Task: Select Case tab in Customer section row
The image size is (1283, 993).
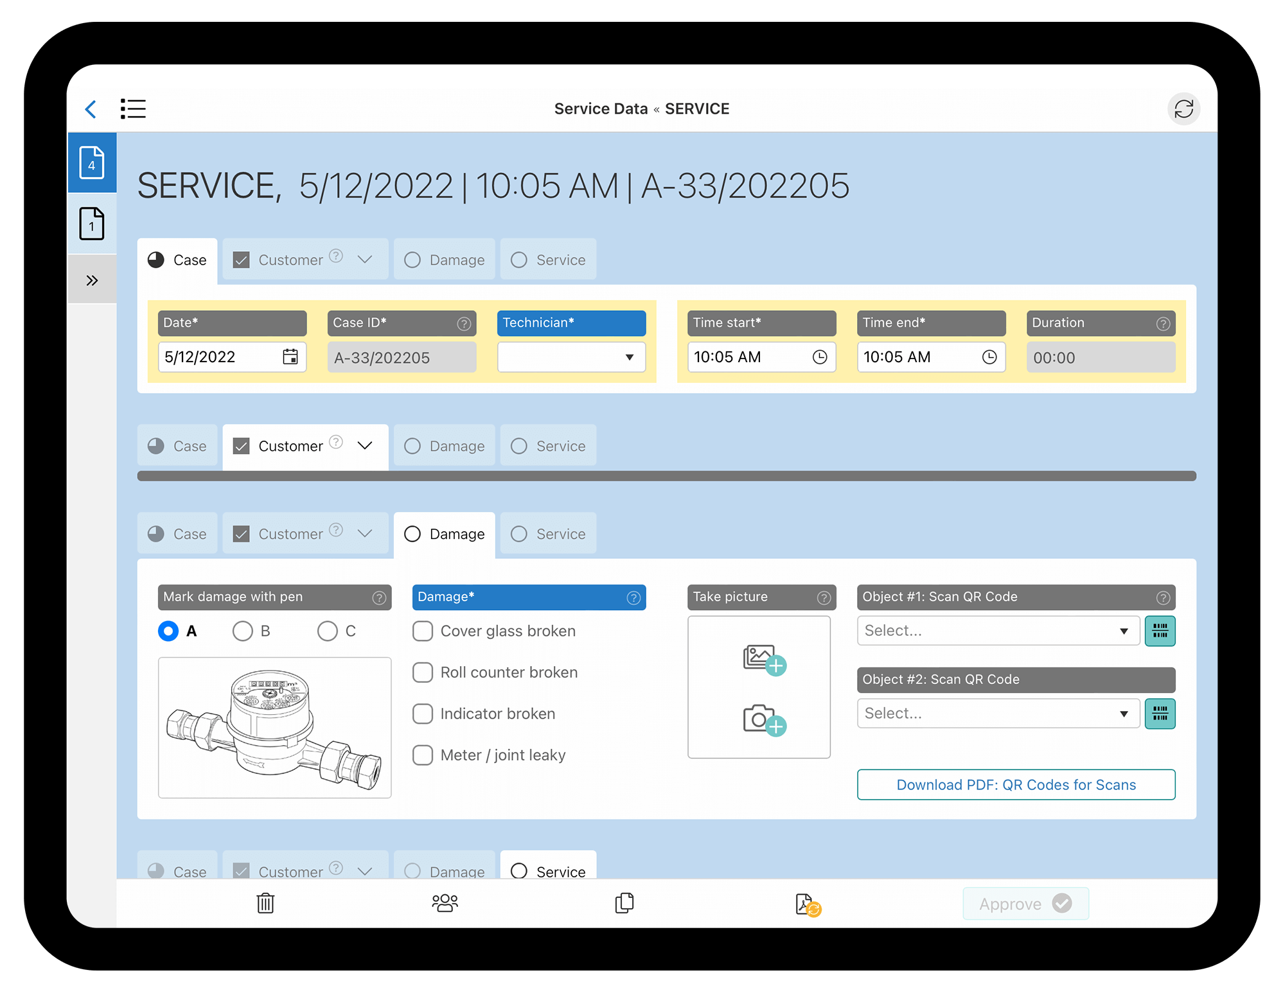Action: click(x=177, y=446)
